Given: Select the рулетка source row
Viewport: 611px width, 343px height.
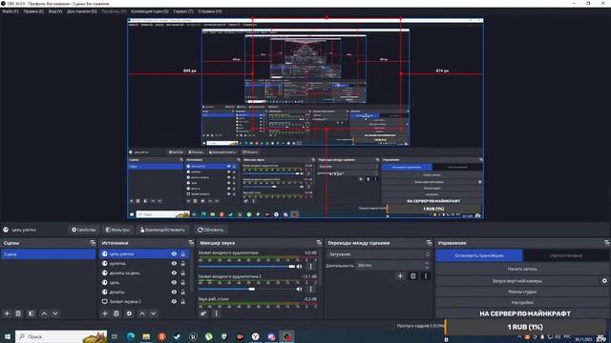Looking at the screenshot, I should [144, 263].
